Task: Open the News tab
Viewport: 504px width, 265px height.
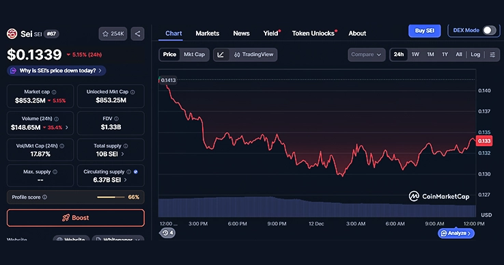Action: click(241, 33)
